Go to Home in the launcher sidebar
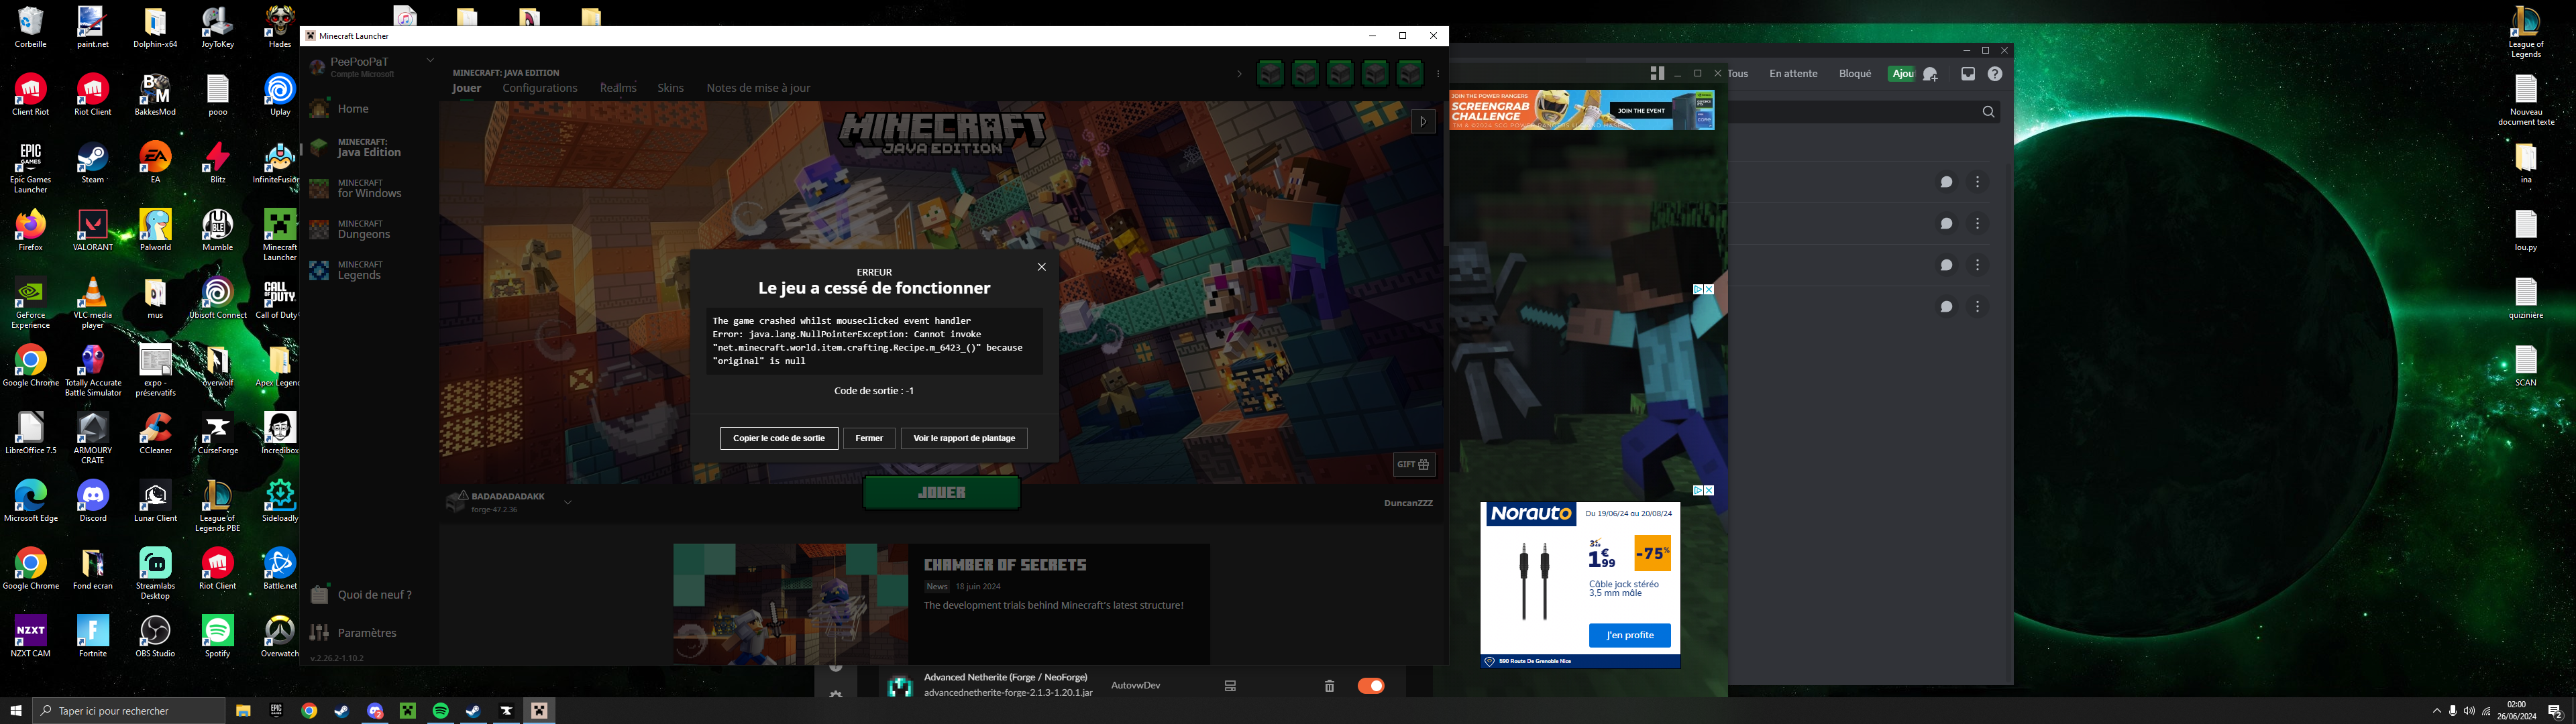Screen dimensions: 2576x724 pos(353,109)
